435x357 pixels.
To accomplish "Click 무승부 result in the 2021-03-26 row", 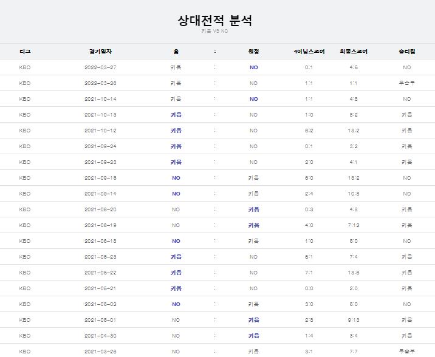I will 407,351.
